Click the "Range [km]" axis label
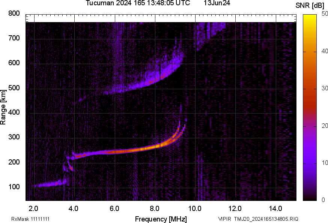The image size is (328, 223). click(x=3, y=108)
